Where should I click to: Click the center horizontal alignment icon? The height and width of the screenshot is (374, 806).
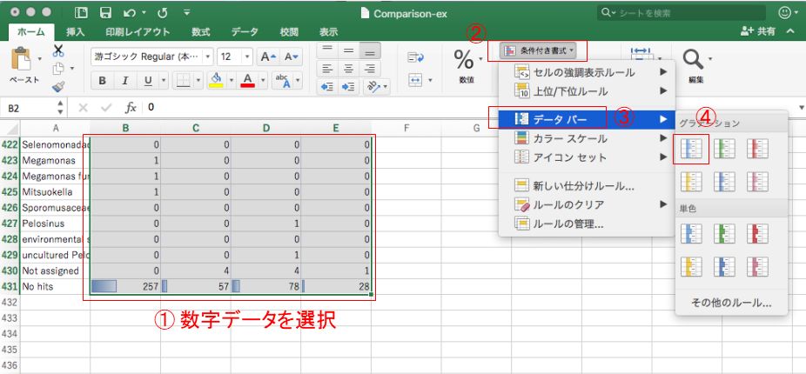[x=349, y=69]
